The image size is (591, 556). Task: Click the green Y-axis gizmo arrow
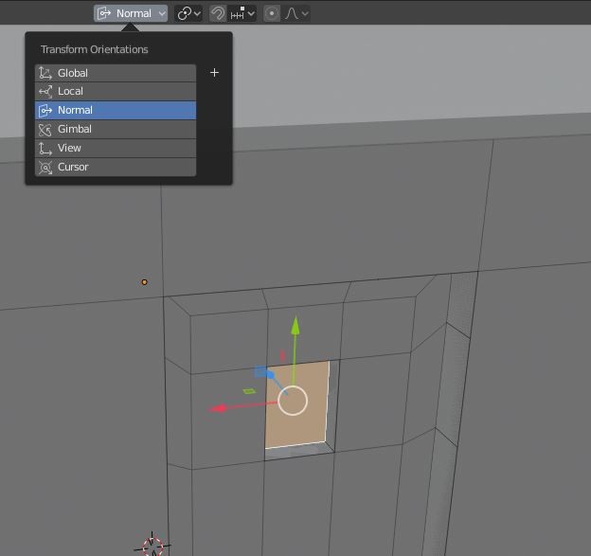click(295, 326)
